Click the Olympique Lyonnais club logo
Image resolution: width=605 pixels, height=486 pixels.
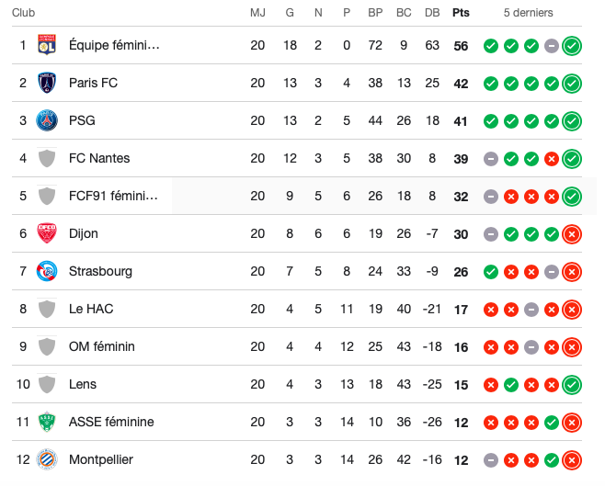(x=46, y=45)
